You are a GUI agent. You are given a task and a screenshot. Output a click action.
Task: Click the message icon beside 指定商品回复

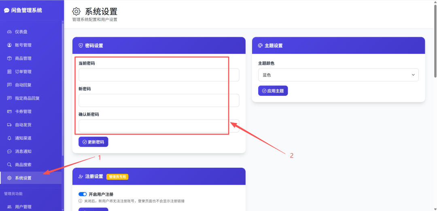(9, 98)
